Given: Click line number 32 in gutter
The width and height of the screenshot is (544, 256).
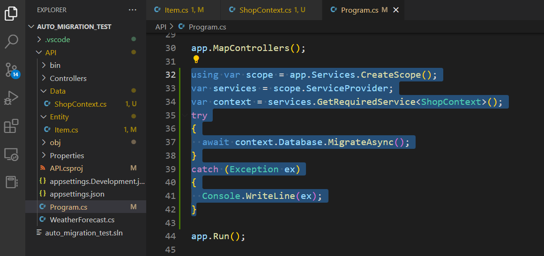Looking at the screenshot, I should [171, 75].
